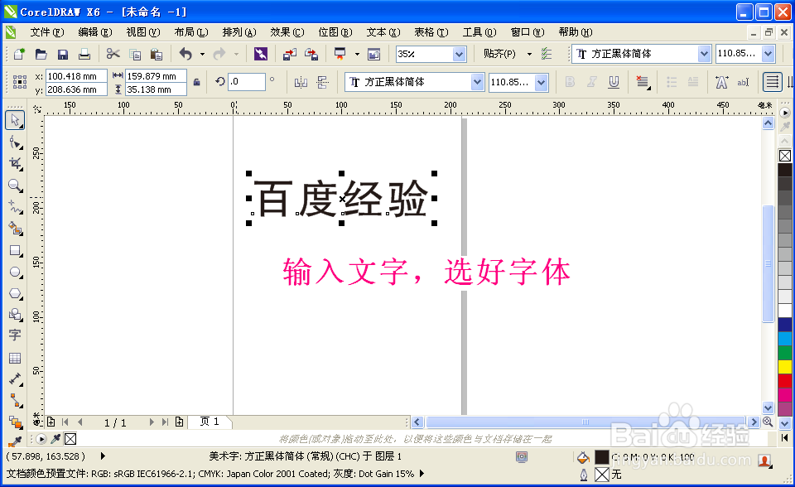Click the no-color X swatch in palette

785,156
